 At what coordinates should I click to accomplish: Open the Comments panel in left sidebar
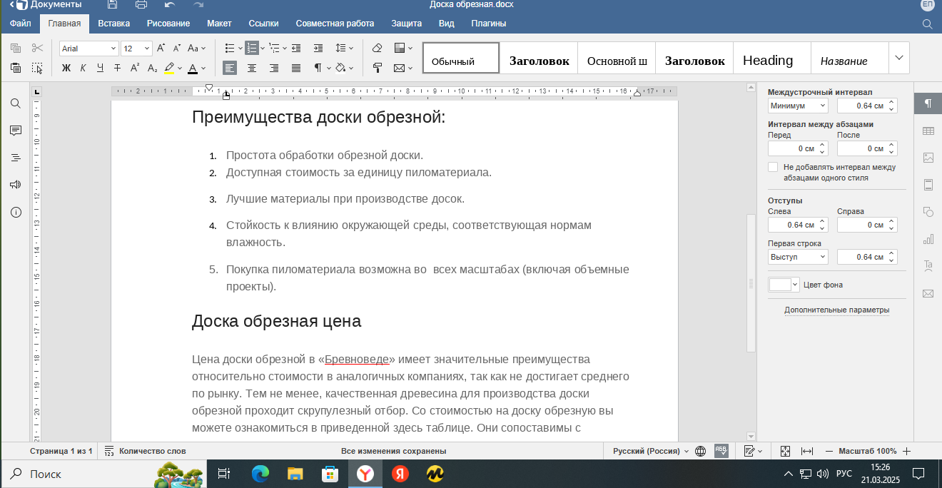tap(16, 131)
